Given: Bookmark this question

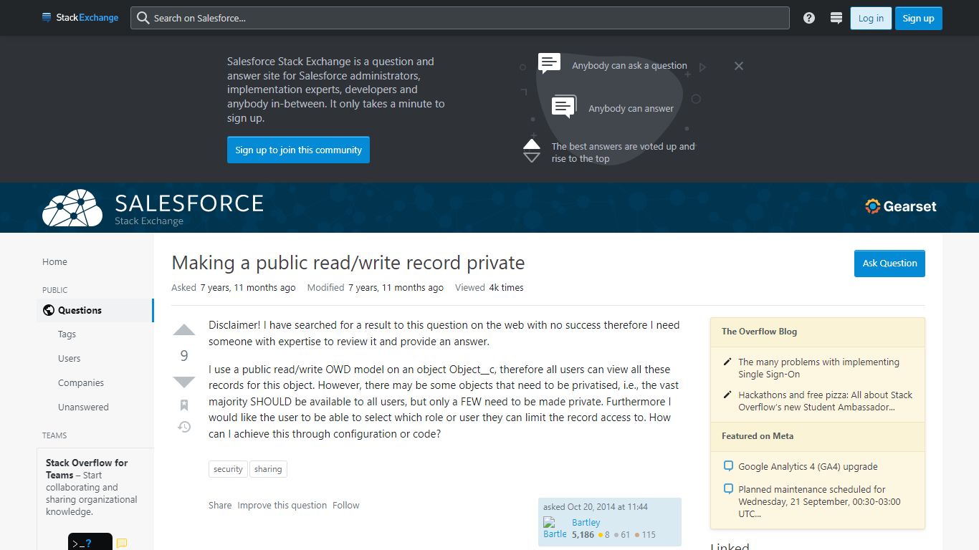Looking at the screenshot, I should click(x=184, y=405).
